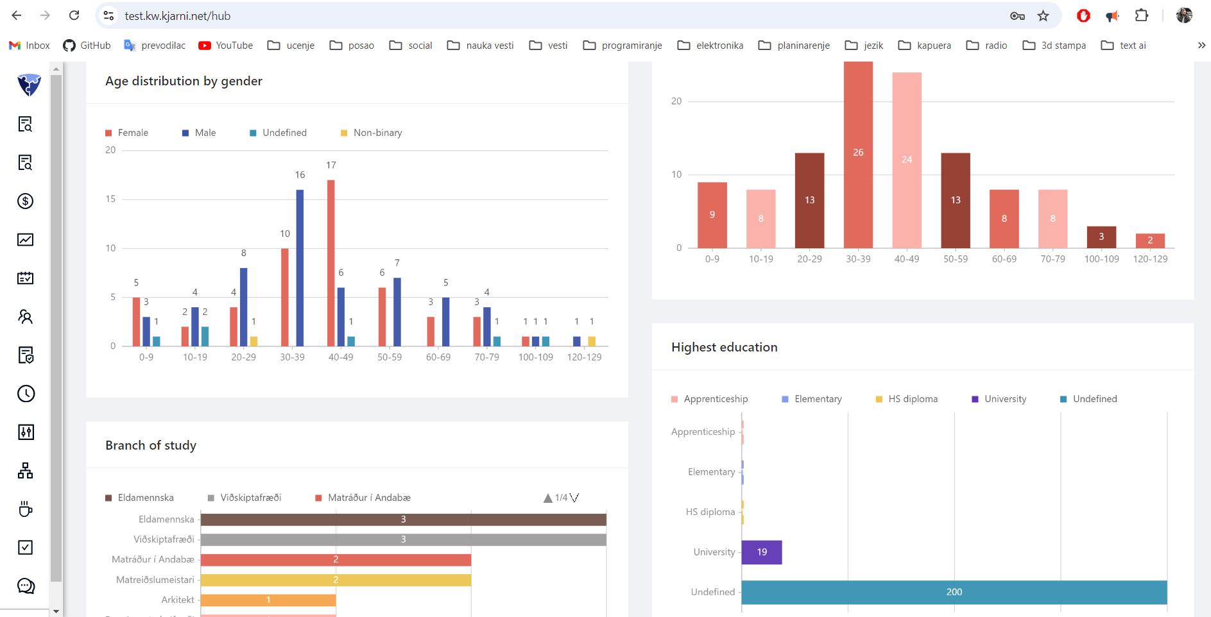1211x617 pixels.
Task: Reload the current page
Action: tap(74, 15)
